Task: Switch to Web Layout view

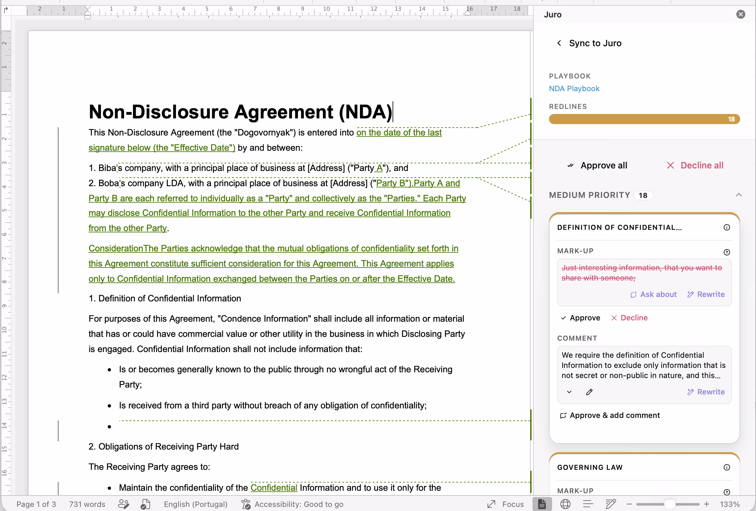Action: click(565, 504)
